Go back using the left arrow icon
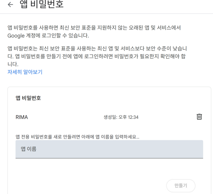Viewport: 213px width, 194px height. tap(10, 5)
